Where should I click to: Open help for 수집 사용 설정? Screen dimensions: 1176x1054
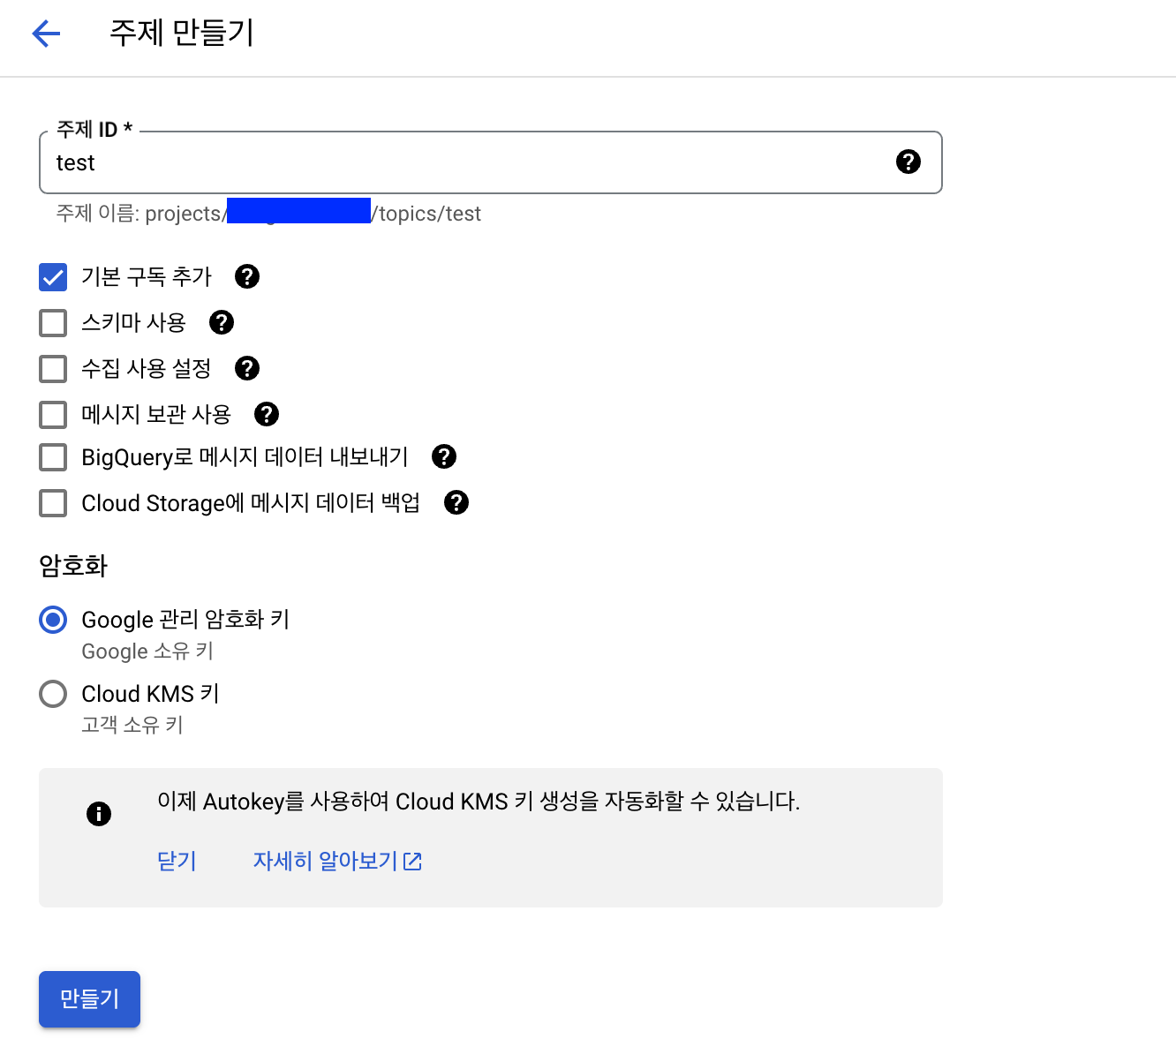[x=247, y=368]
